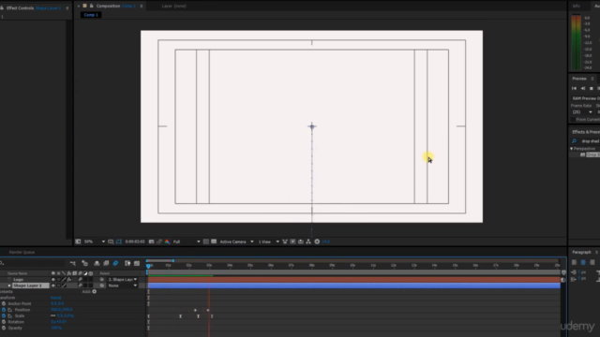Collapse the Perspective effects category
This screenshot has height=337, width=600.
(x=572, y=149)
